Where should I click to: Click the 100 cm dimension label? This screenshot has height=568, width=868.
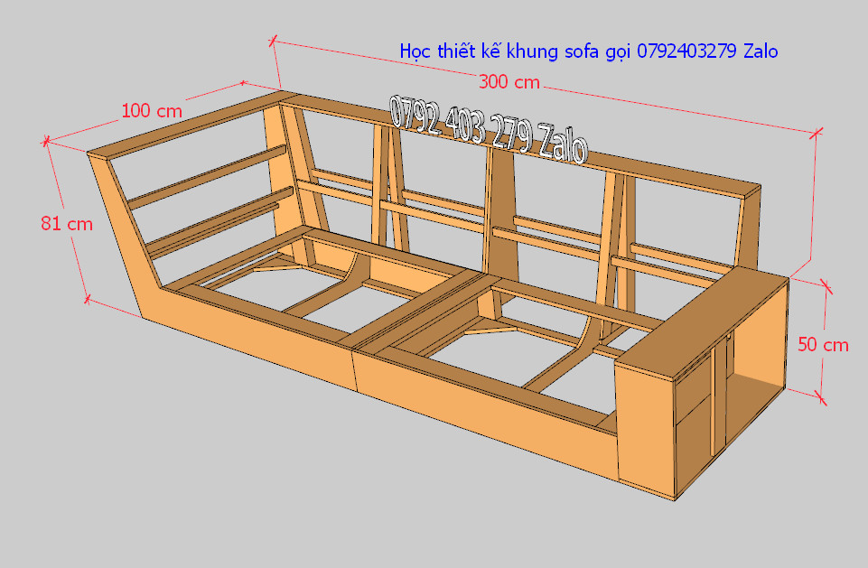pyautogui.click(x=151, y=111)
